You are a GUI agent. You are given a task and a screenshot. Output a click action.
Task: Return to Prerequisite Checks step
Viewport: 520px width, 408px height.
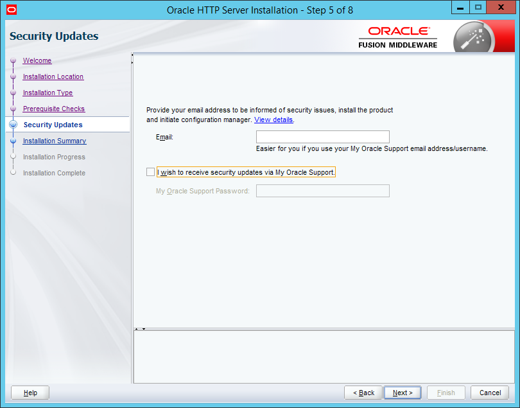point(54,109)
